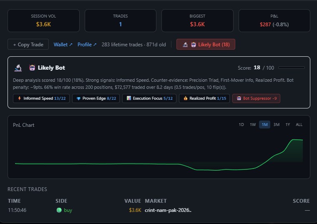The width and height of the screenshot is (317, 224).
Task: Click the PnL Chart title
Action: 24,125
